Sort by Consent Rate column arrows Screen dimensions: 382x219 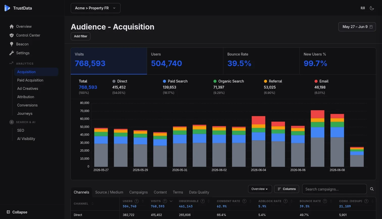[250, 201]
